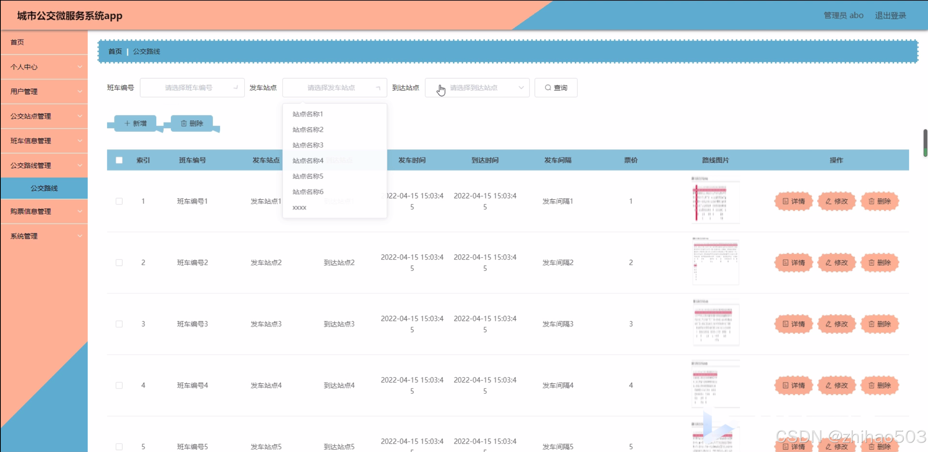Click the magnifier icon in 查询 button
Viewport: 928px width, 452px height.
click(548, 88)
